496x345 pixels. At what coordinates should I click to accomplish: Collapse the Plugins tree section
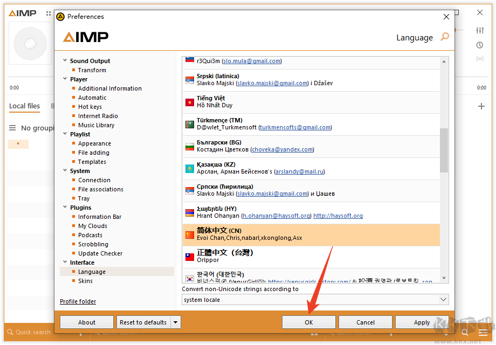pos(65,208)
